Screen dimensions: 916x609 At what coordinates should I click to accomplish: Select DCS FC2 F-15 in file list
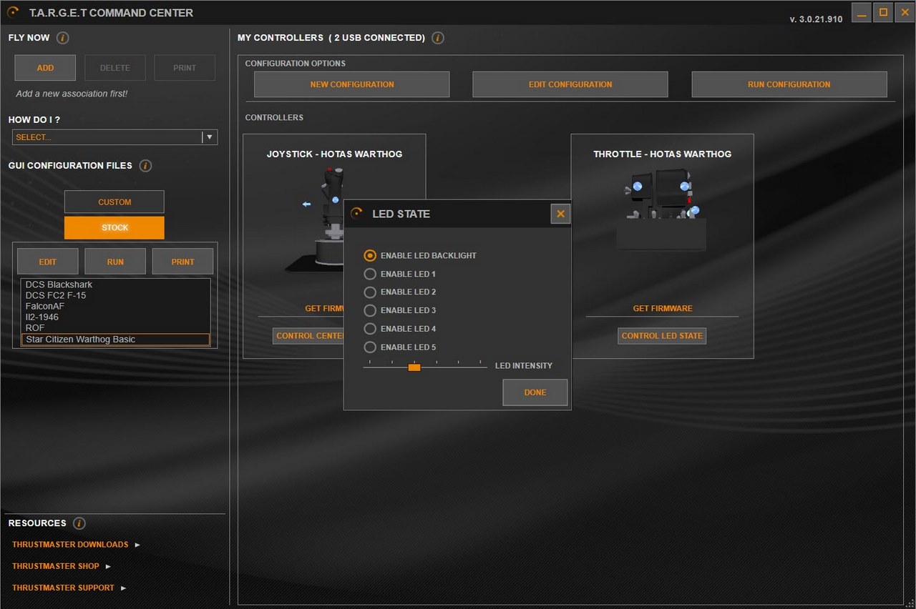pyautogui.click(x=115, y=295)
